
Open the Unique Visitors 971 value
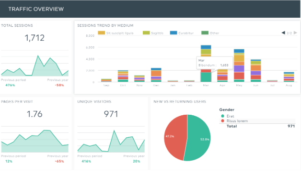pos(111,114)
